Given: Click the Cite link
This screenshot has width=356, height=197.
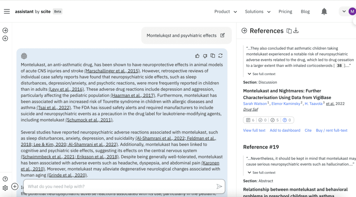Looking at the screenshot, I should (x=308, y=130).
